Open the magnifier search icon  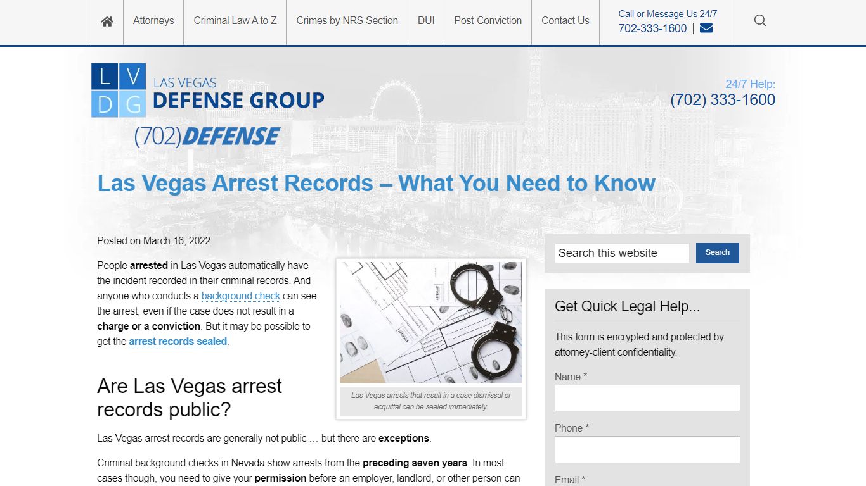[x=760, y=20]
